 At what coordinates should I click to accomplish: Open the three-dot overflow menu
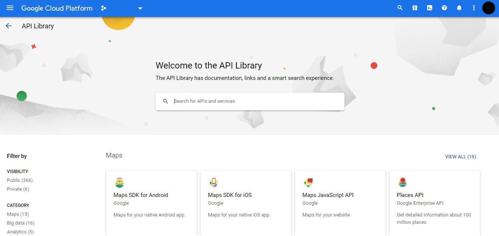click(x=474, y=8)
